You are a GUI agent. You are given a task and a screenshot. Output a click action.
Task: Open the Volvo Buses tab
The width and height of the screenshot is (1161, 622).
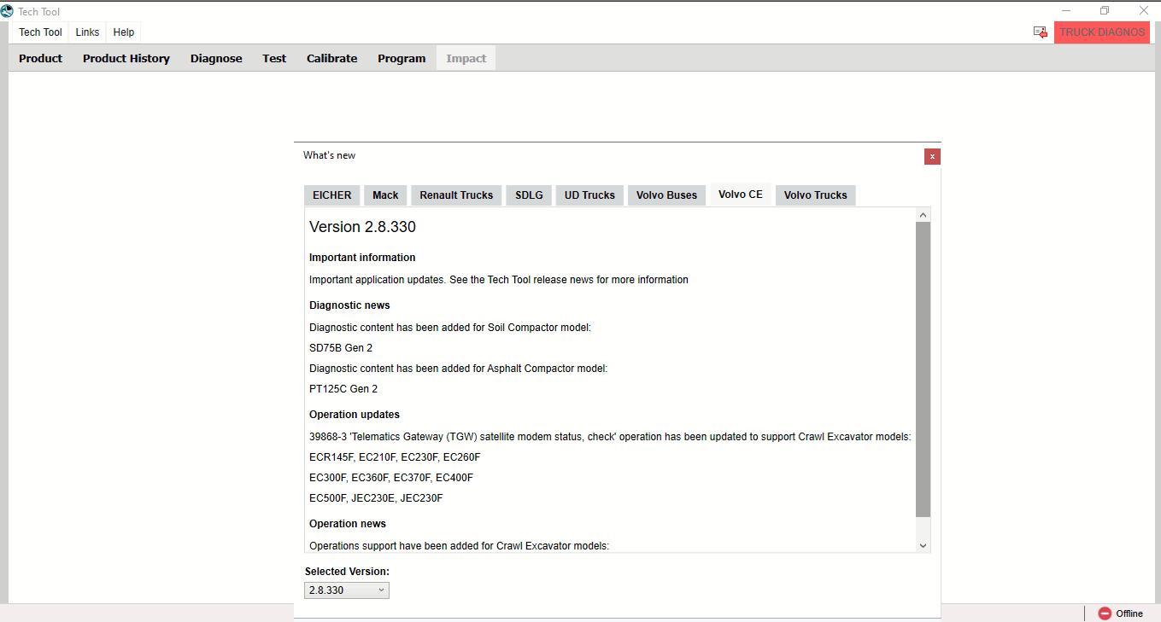point(667,195)
